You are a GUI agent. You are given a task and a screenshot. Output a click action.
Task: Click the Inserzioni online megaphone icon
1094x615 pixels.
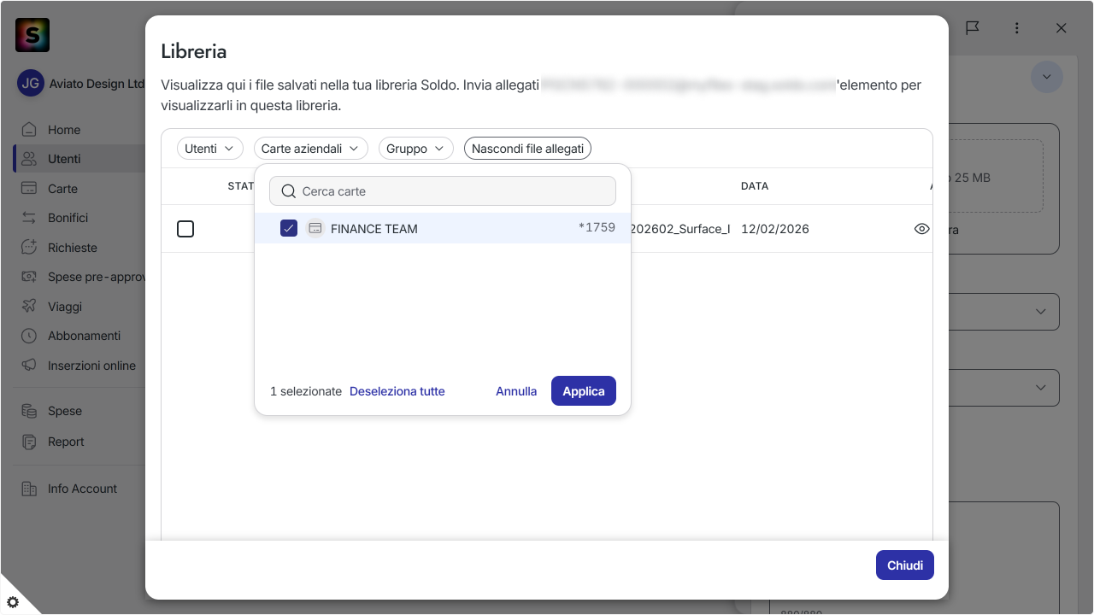pyautogui.click(x=29, y=366)
